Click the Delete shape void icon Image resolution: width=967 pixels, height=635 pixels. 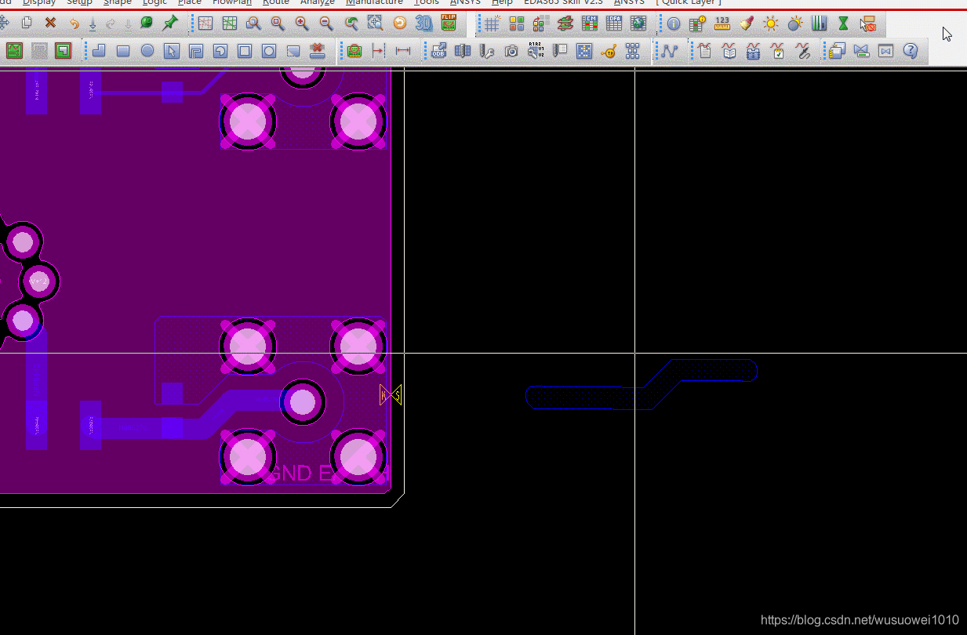[318, 51]
